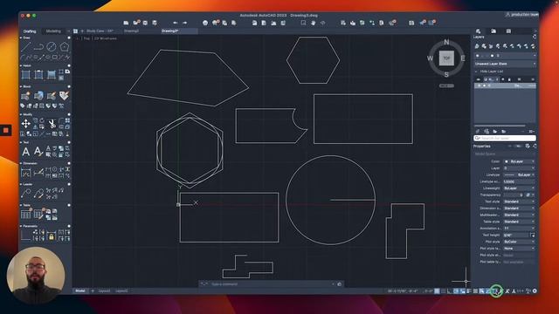Open the Drawing2 file tab
The width and height of the screenshot is (559, 314).
[x=131, y=31]
